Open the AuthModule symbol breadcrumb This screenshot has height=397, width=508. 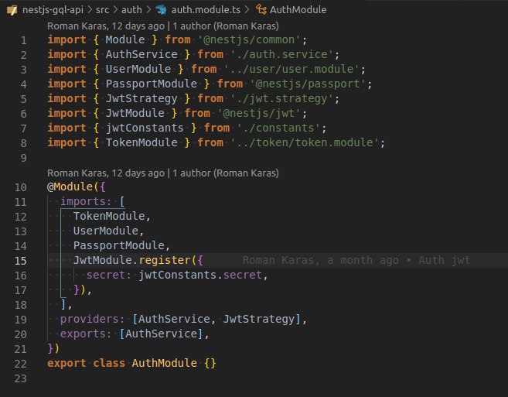tap(298, 10)
